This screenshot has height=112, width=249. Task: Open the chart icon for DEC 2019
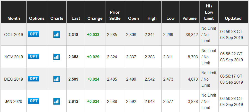[56, 79]
